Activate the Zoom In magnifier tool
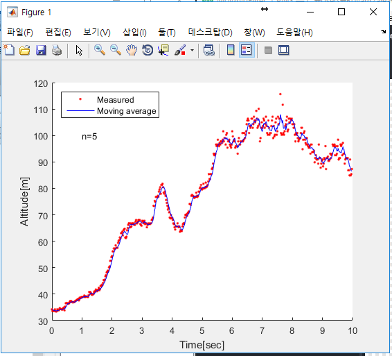The image size is (392, 356). coord(100,50)
